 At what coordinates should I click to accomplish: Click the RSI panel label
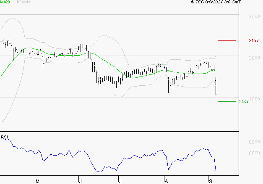click(x=4, y=137)
